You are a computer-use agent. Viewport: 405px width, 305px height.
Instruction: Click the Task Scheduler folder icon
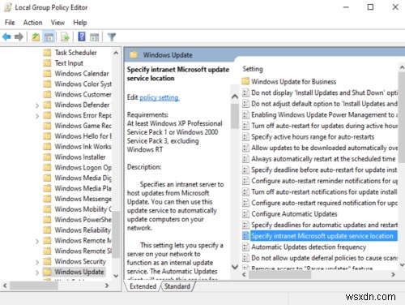(47, 53)
